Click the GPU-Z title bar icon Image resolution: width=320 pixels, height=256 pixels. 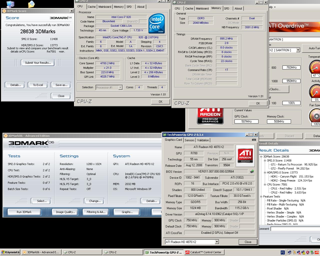165,135
